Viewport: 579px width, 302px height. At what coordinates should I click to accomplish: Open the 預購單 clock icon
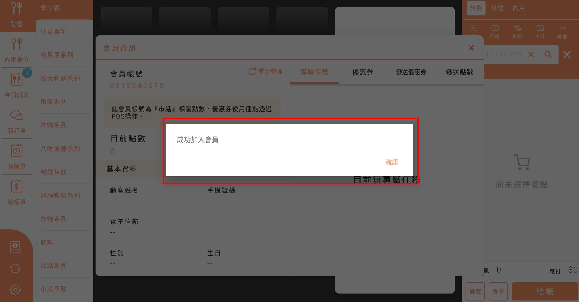[17, 156]
